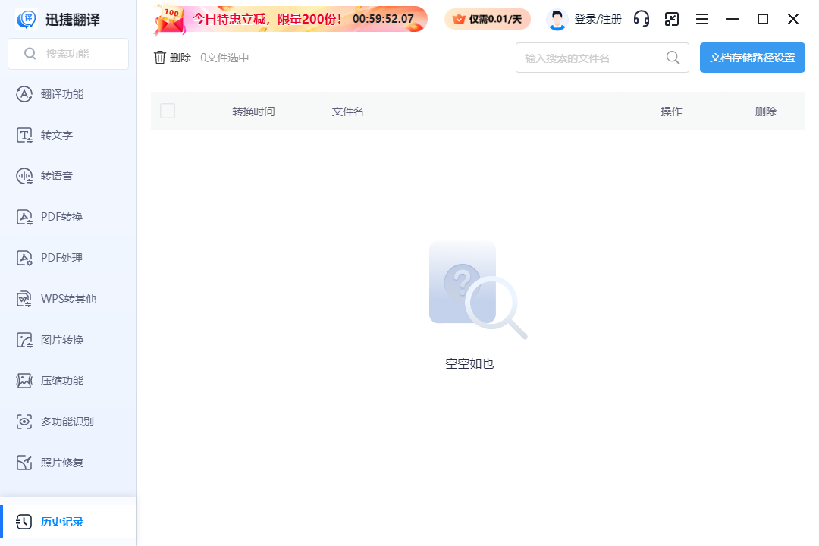Viewport: 819px width, 546px height.
Task: Click 图片转换 label text
Action: (x=62, y=340)
